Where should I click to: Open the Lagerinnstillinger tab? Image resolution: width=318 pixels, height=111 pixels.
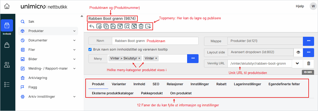tap(247, 84)
